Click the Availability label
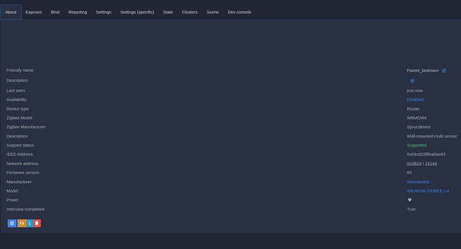The width and height of the screenshot is (461, 249). click(17, 100)
